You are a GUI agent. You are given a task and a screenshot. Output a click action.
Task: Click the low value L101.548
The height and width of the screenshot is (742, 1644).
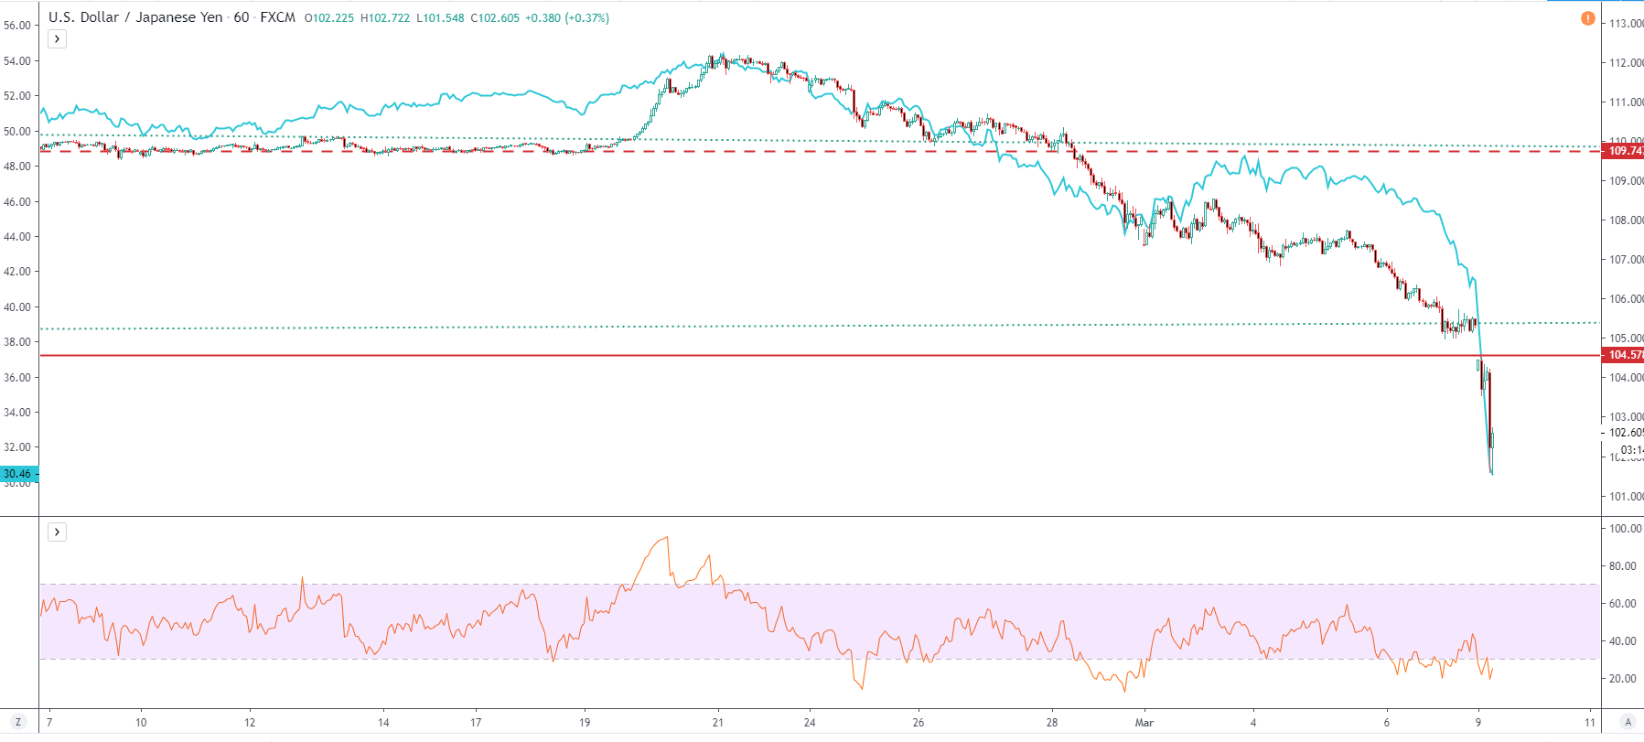(x=440, y=18)
